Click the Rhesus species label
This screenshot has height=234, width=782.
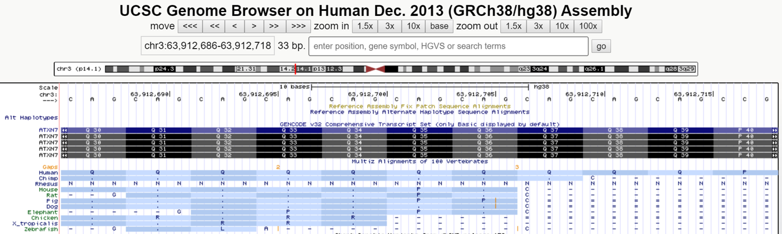47,183
